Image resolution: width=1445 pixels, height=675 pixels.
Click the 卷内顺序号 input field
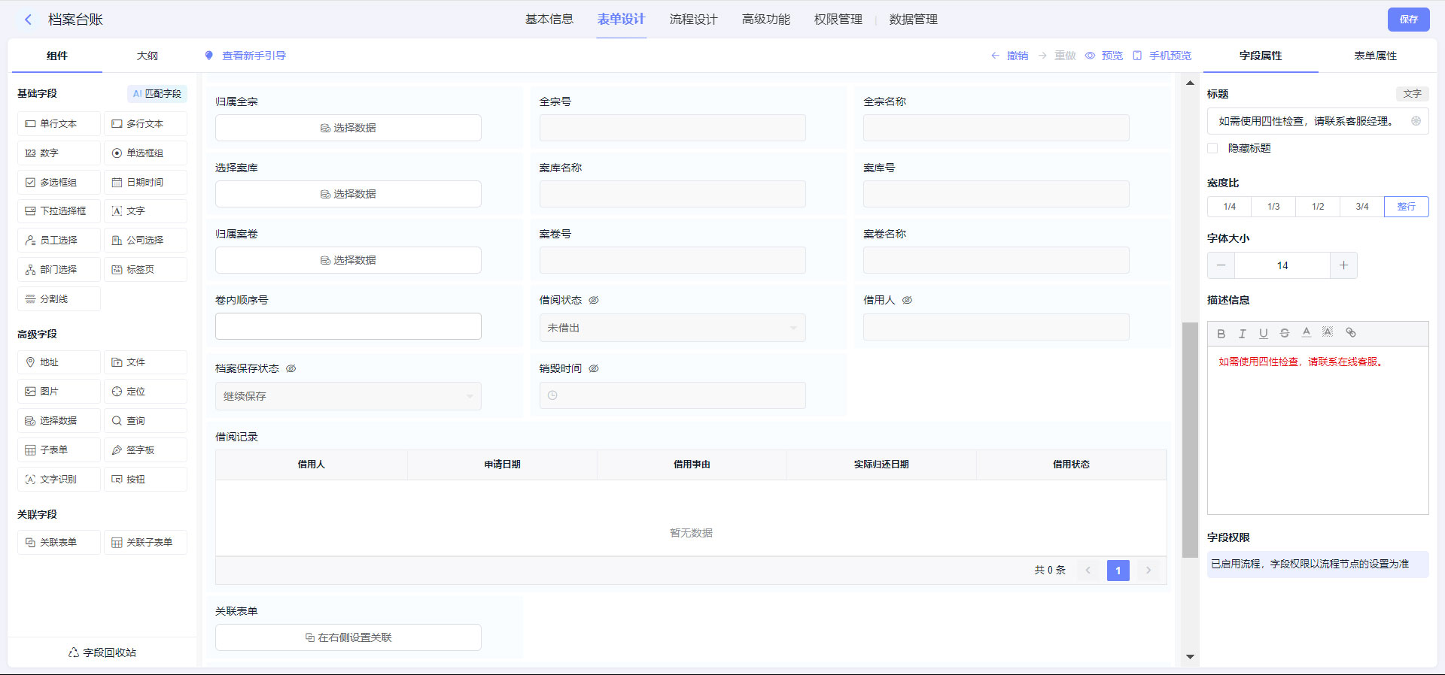coord(348,326)
